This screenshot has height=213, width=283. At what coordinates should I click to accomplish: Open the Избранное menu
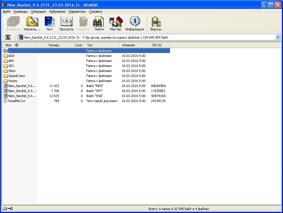pos(57,12)
